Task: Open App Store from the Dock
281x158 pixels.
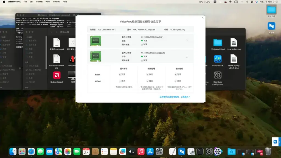Action: tap(150, 151)
